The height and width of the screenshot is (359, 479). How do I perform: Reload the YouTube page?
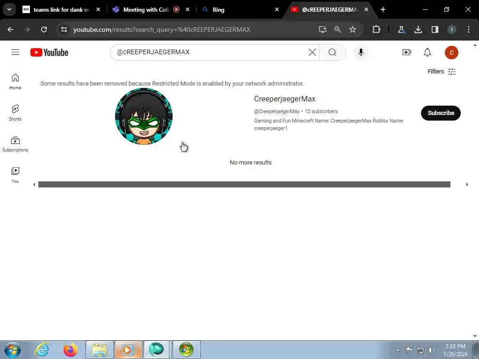44,29
